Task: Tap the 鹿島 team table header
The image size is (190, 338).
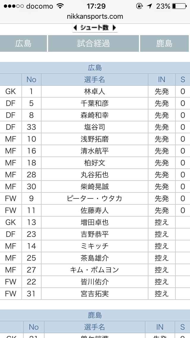Action: click(x=95, y=315)
